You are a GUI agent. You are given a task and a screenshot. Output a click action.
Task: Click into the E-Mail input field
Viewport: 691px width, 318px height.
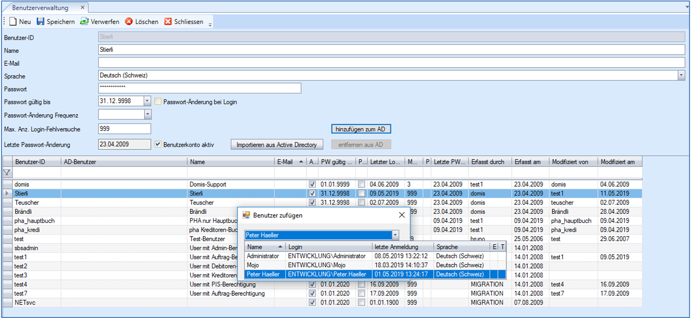[x=391, y=63]
